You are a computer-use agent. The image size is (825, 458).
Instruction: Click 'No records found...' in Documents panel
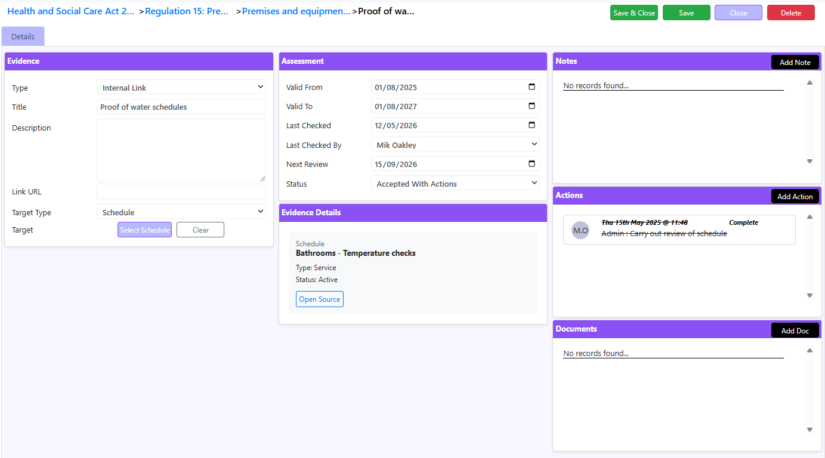pyautogui.click(x=596, y=353)
